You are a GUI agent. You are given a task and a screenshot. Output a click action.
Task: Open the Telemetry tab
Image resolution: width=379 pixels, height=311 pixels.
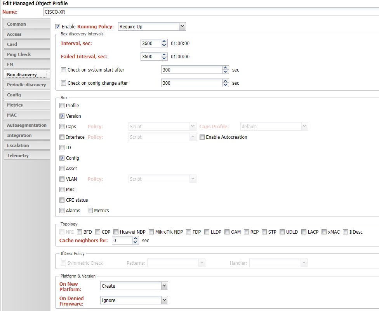pos(26,155)
